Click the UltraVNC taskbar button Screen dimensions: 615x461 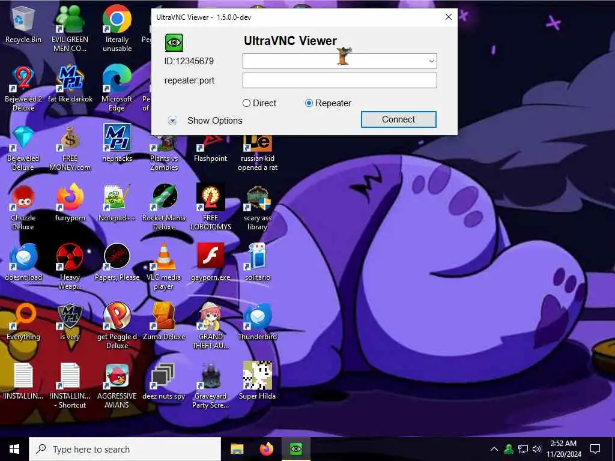[x=296, y=449]
